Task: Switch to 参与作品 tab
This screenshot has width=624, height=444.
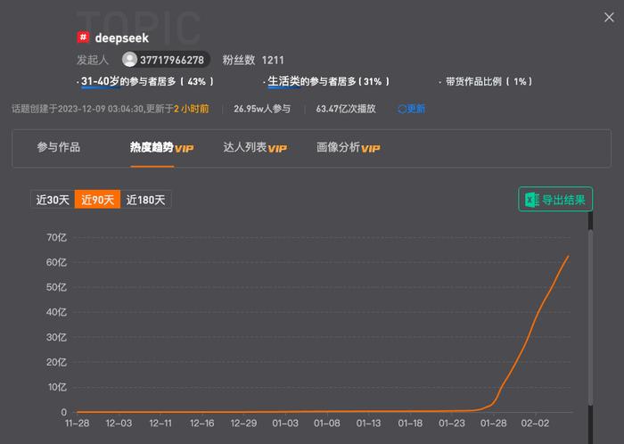Action: tap(59, 147)
